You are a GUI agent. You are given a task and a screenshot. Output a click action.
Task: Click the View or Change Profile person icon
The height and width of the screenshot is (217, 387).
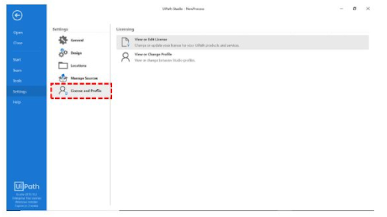pos(125,57)
